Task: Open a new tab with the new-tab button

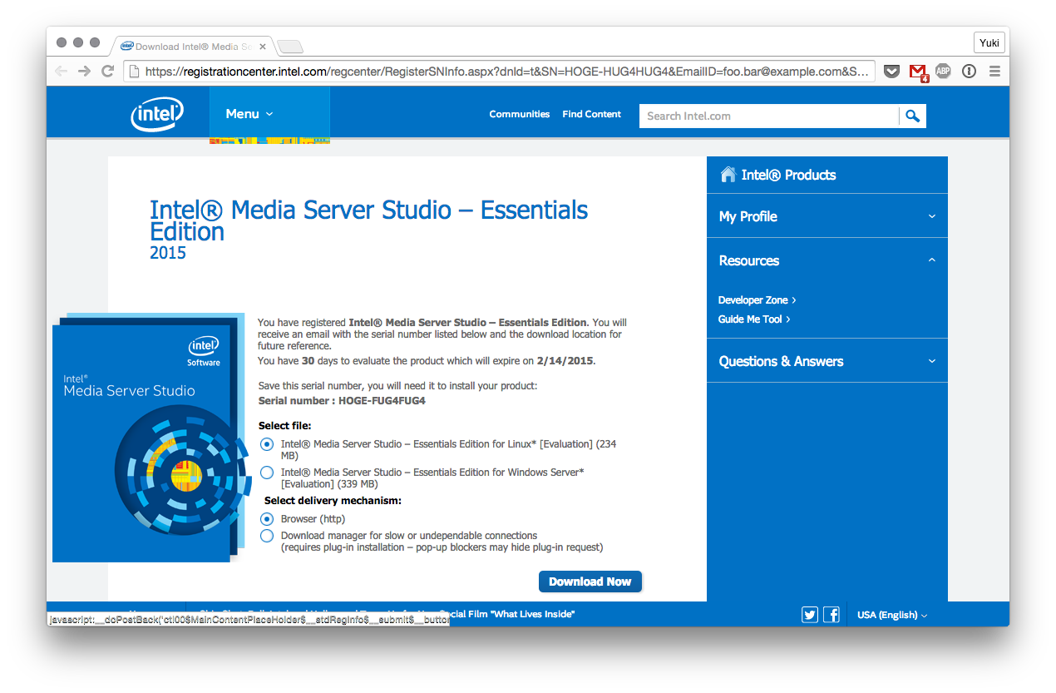Action: pos(289,47)
